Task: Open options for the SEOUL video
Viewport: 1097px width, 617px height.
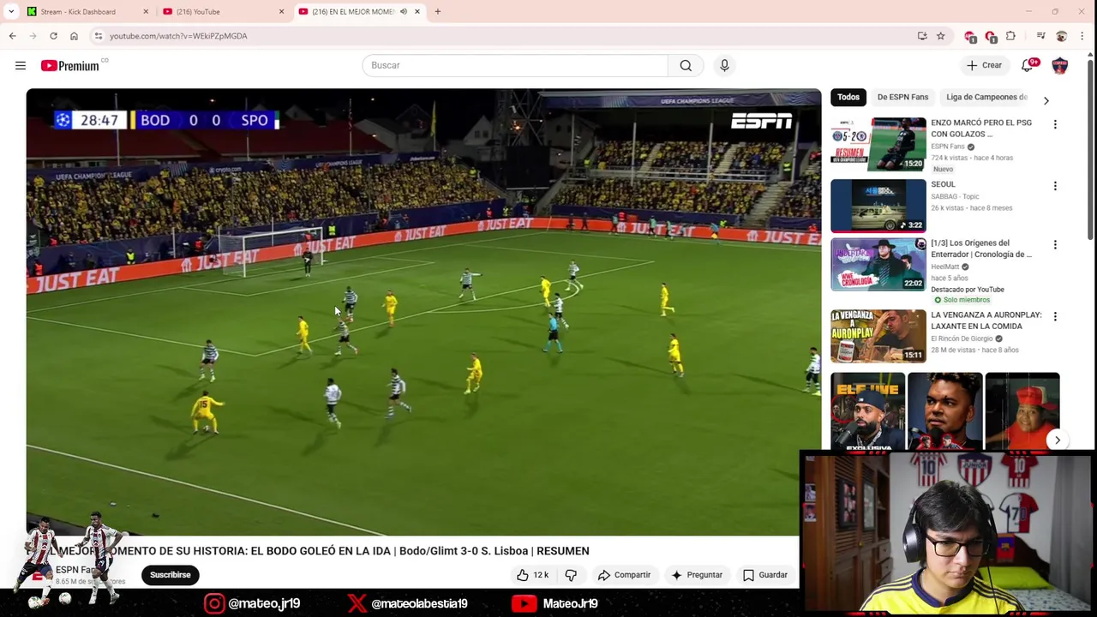Action: (1055, 186)
